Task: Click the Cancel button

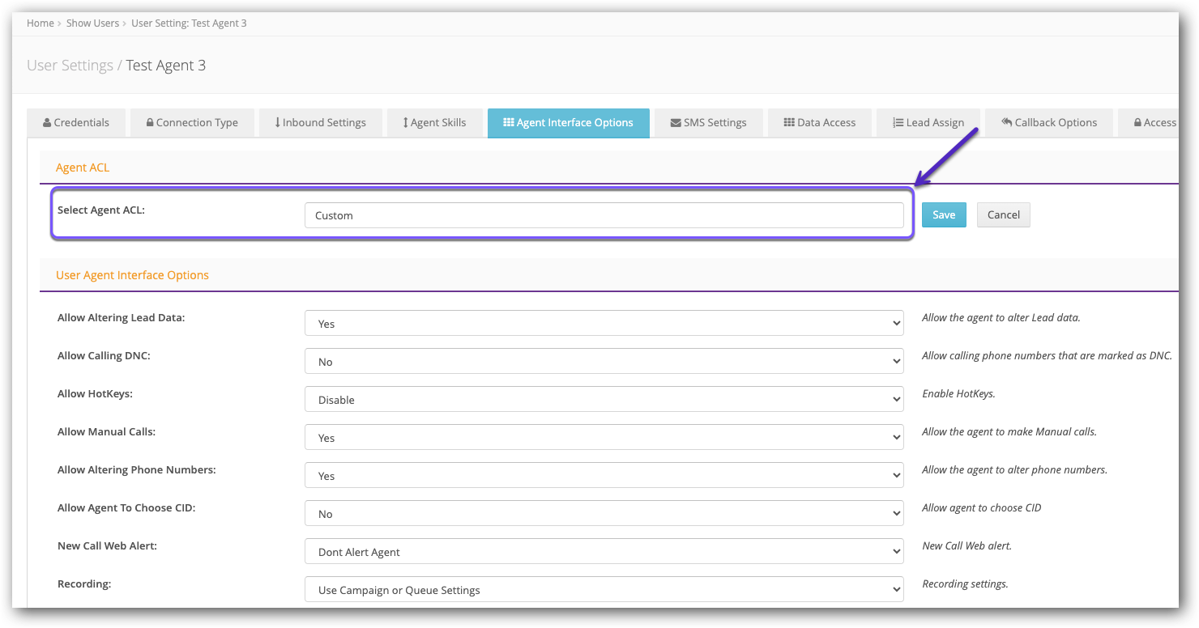Action: coord(1003,214)
